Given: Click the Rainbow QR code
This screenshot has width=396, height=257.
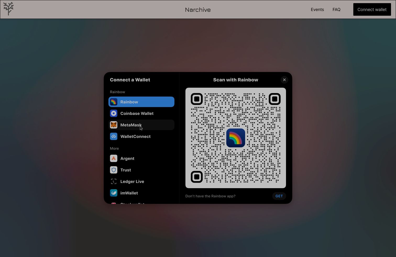Looking at the screenshot, I should (x=236, y=138).
